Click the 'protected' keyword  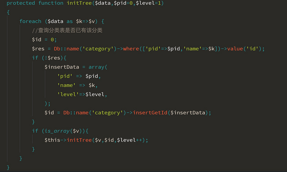pyautogui.click(x=21, y=3)
